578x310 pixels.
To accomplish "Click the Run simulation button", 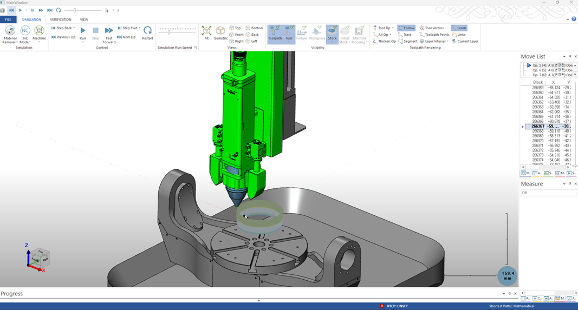I will pyautogui.click(x=82, y=32).
